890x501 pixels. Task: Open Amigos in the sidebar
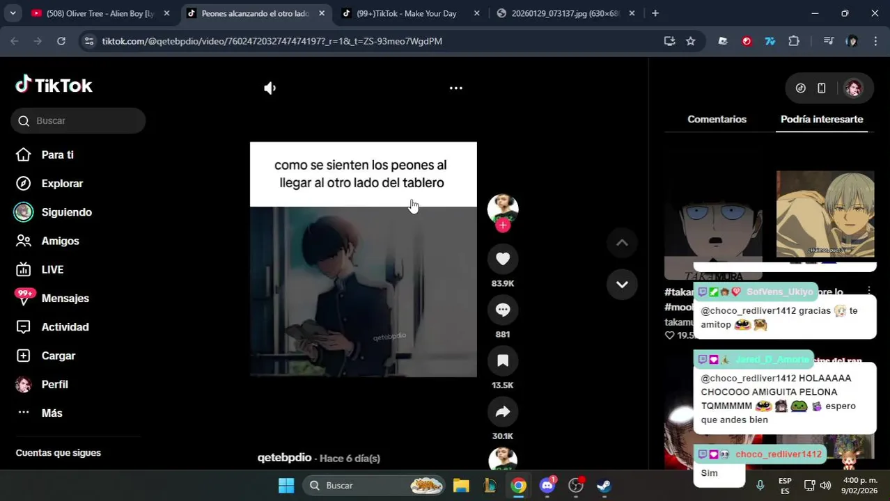(60, 241)
